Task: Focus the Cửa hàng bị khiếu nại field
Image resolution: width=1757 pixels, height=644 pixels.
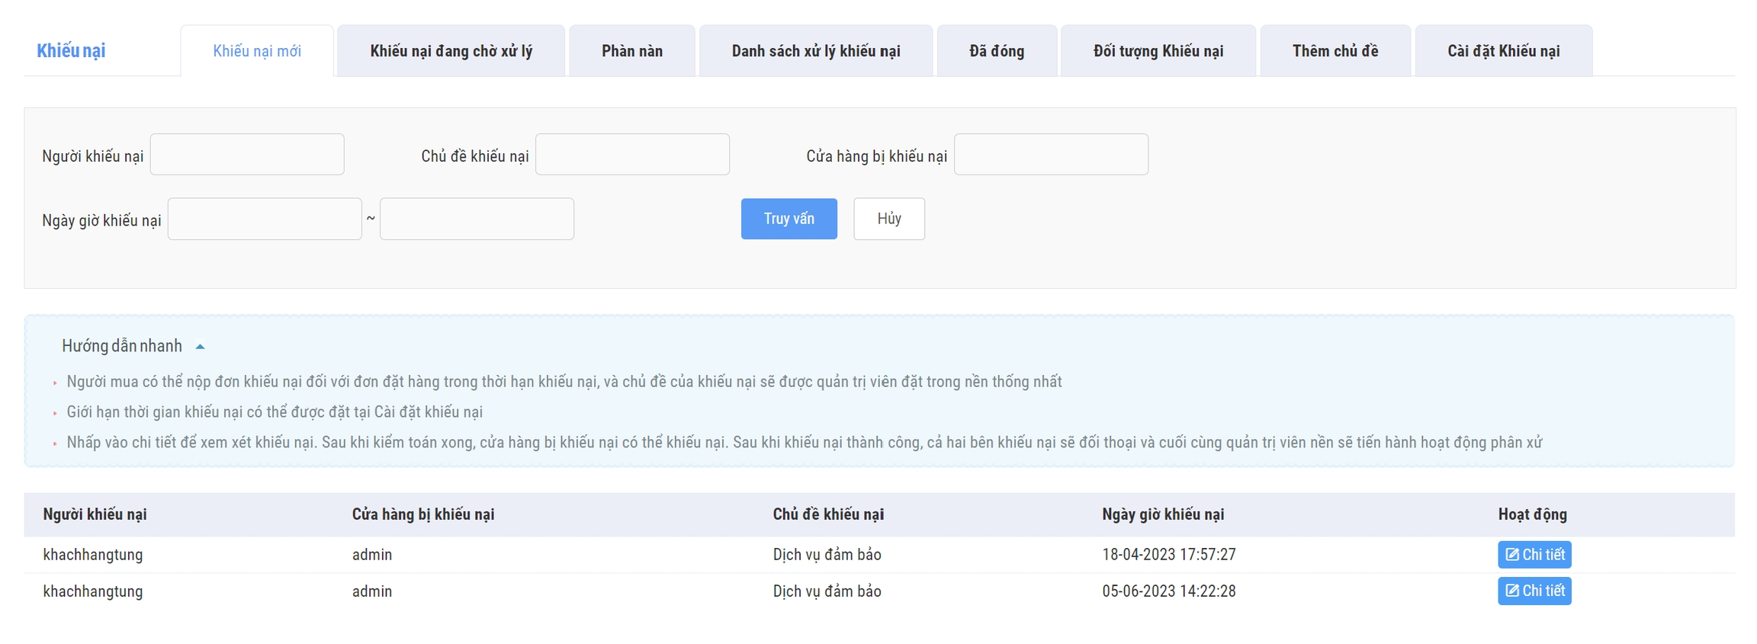Action: (1050, 155)
